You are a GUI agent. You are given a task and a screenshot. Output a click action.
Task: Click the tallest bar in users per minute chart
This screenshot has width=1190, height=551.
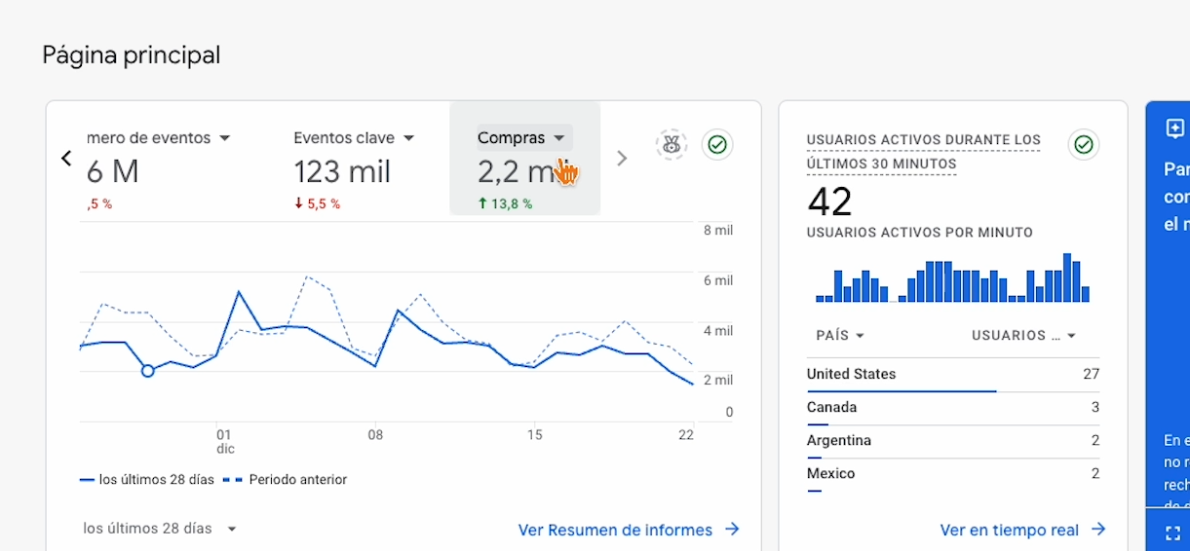click(x=1067, y=277)
